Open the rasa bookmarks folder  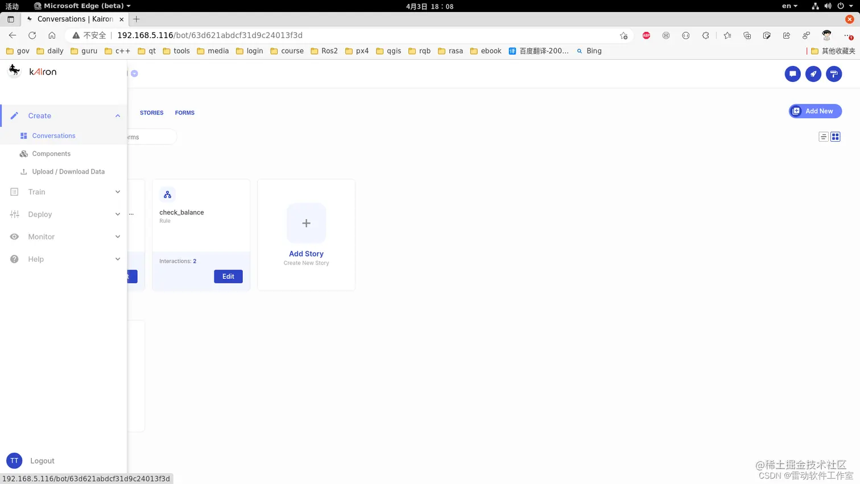(450, 51)
